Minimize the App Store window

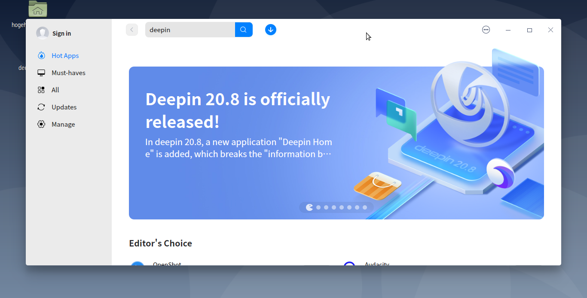click(x=508, y=30)
